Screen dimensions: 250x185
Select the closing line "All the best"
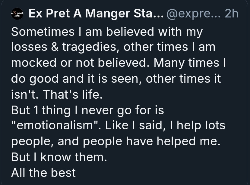coord(43,173)
